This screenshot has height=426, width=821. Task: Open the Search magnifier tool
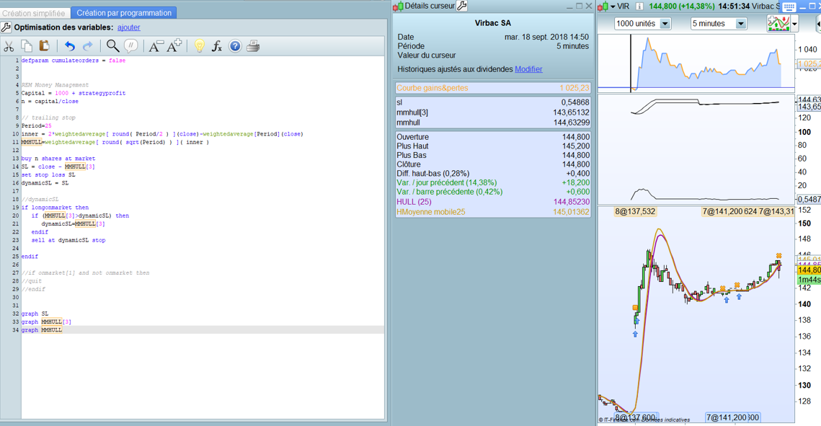[112, 46]
